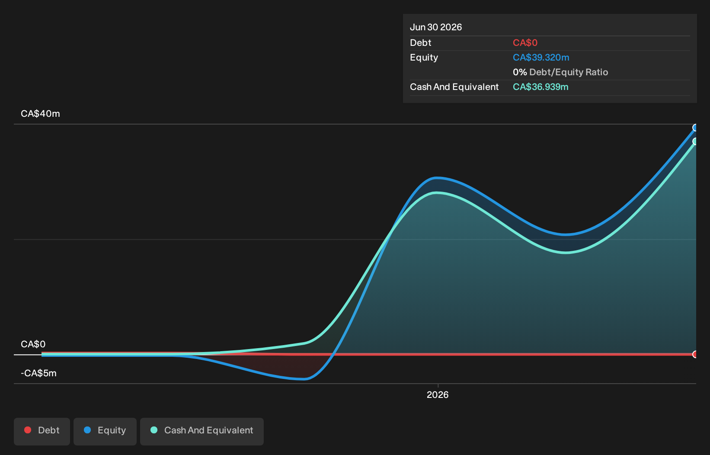This screenshot has width=710, height=455.
Task: Click the Cash And Equivalent tooltip row label
Action: pos(454,87)
